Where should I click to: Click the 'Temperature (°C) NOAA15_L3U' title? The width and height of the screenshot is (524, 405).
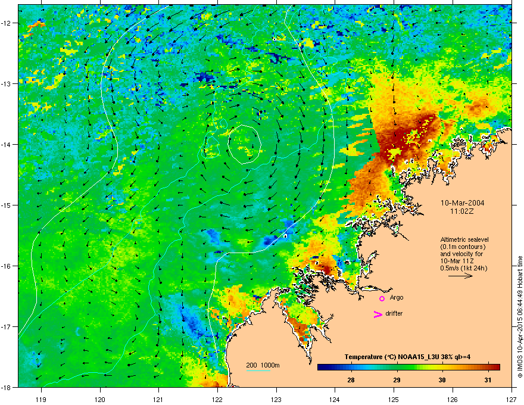407,357
